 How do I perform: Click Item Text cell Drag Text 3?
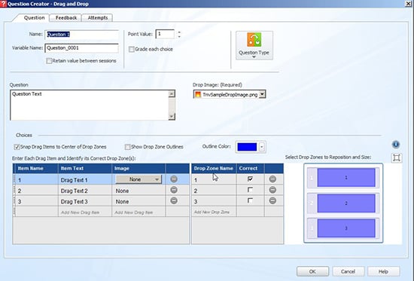tap(85, 201)
